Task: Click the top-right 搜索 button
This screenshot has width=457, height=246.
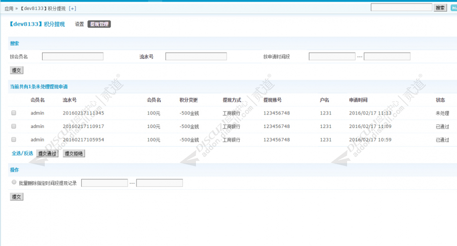Action: click(440, 8)
